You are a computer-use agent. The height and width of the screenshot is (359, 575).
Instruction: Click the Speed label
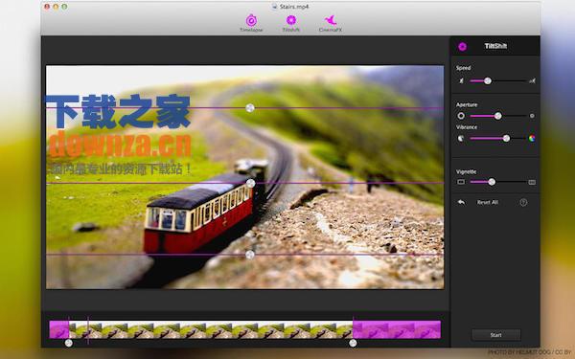coord(464,68)
